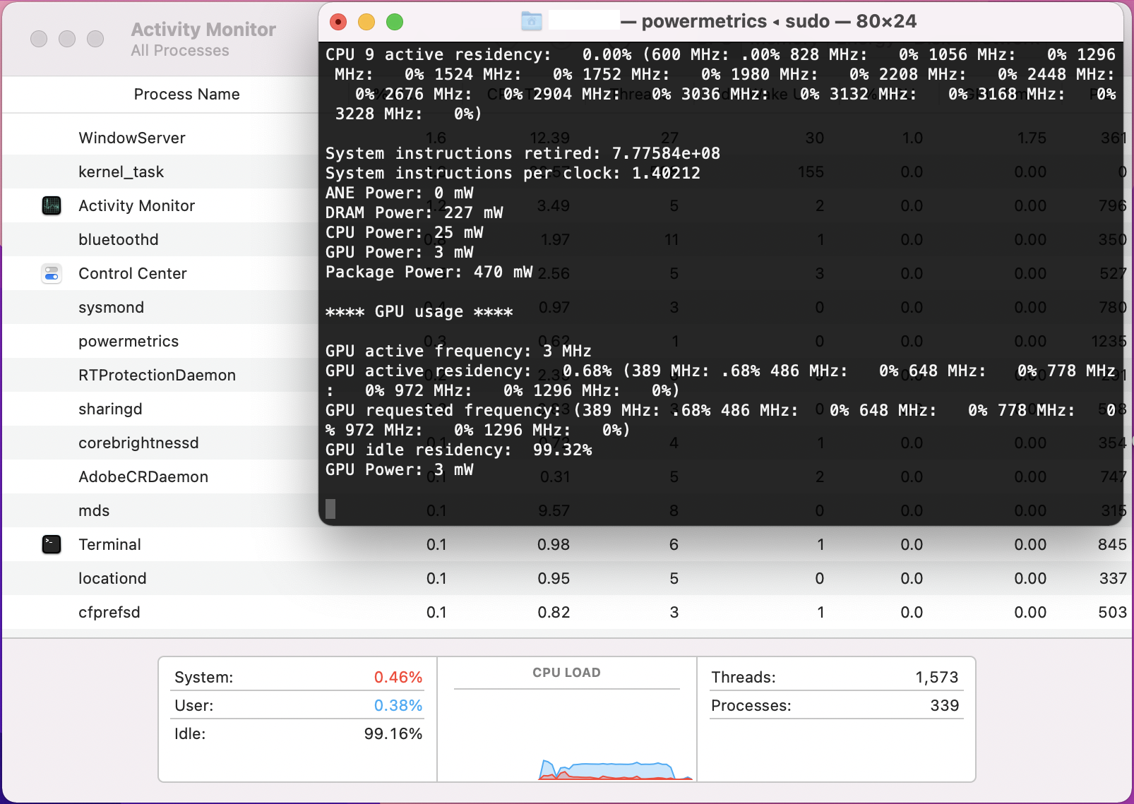Click 'System instructions per clock: 1.40212' in Terminal
1134x804 pixels.
513,173
